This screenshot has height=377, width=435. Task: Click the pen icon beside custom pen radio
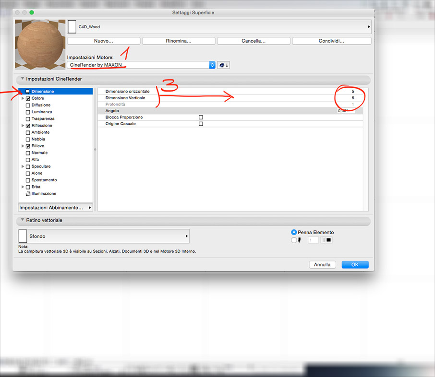click(299, 240)
